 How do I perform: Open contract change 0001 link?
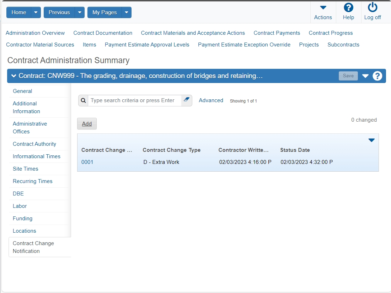[x=87, y=162]
